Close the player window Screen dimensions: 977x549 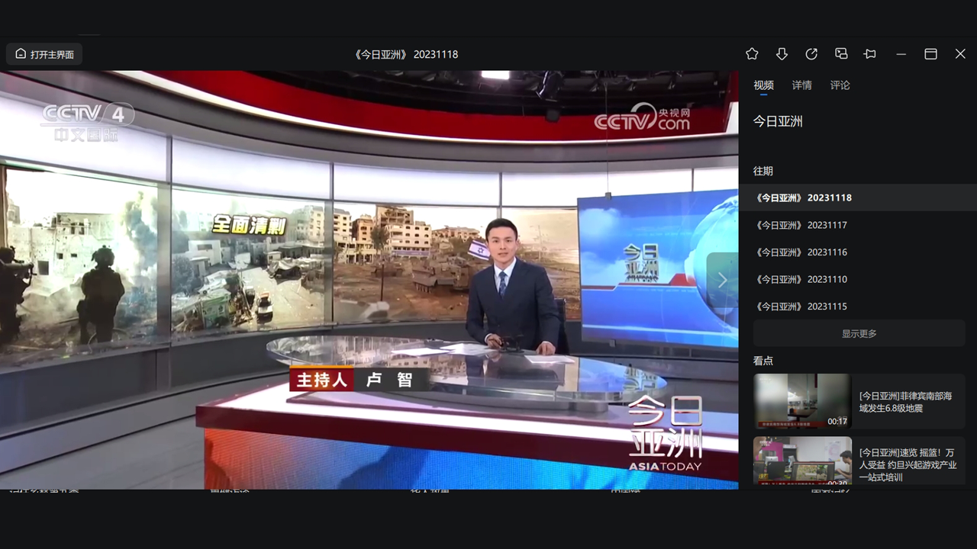(x=960, y=54)
